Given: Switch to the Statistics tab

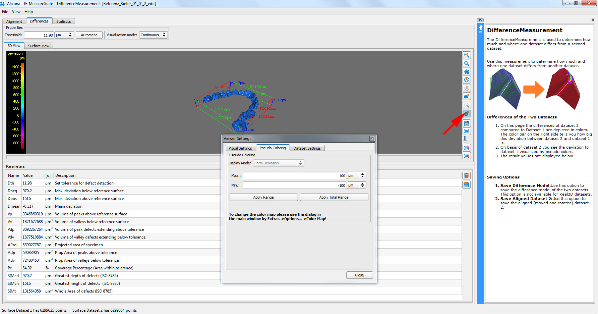Looking at the screenshot, I should (64, 21).
